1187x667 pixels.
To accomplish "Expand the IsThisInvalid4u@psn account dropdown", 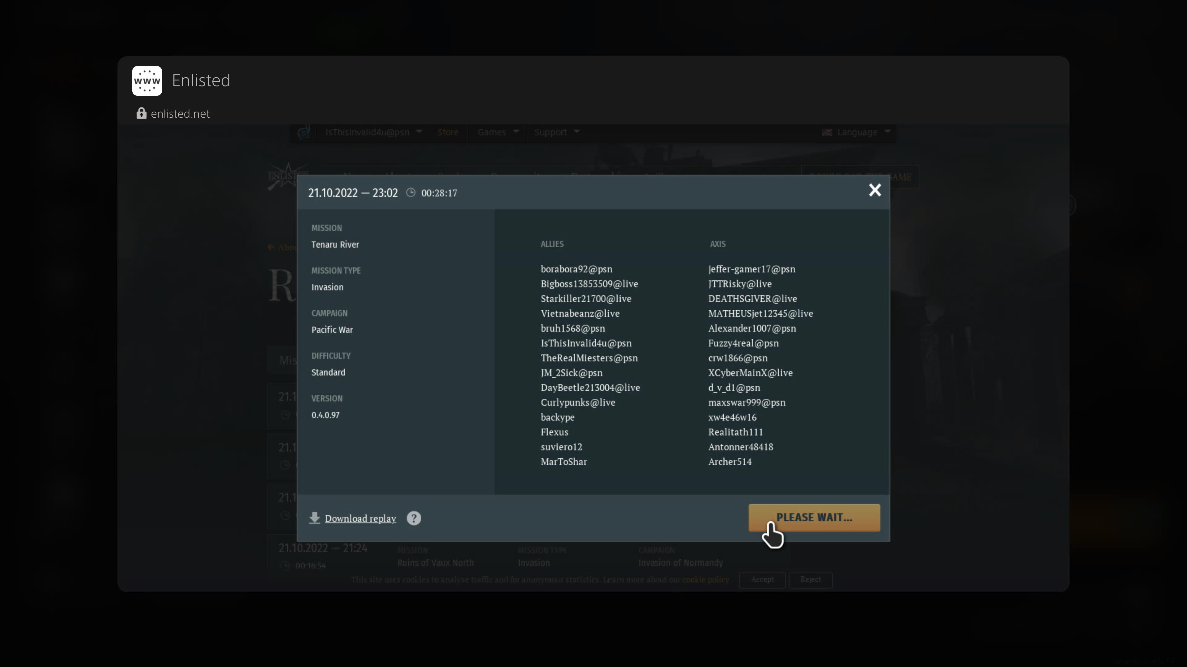I will click(374, 132).
